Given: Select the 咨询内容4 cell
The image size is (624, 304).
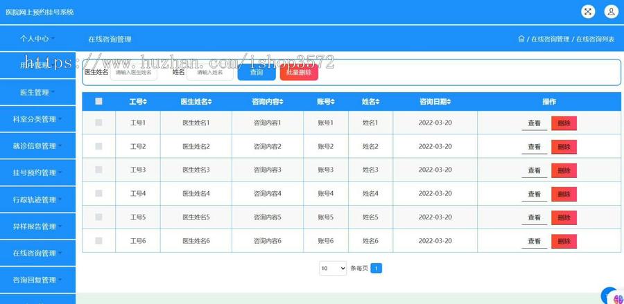Looking at the screenshot, I should pos(268,193).
